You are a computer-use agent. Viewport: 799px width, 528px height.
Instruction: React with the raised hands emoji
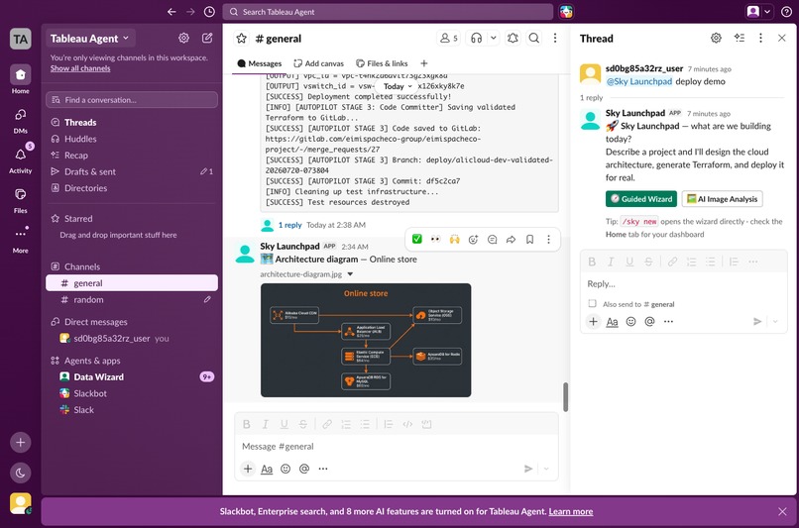point(454,239)
